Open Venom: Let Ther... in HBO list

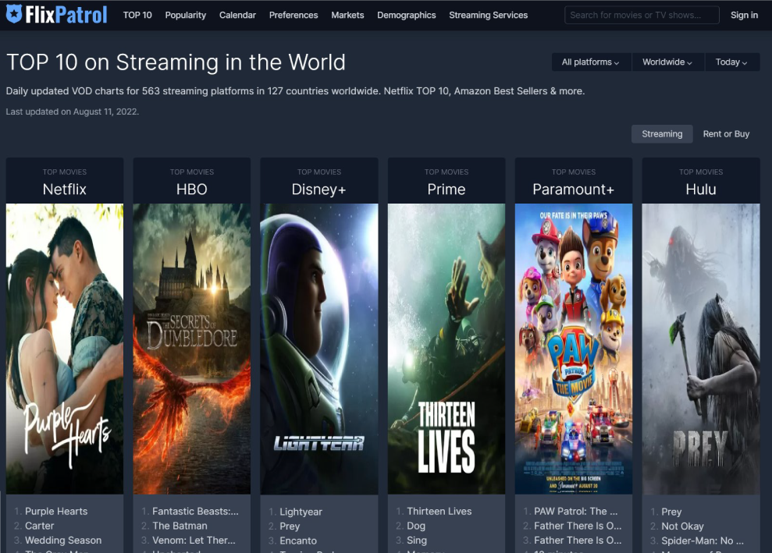coord(194,541)
